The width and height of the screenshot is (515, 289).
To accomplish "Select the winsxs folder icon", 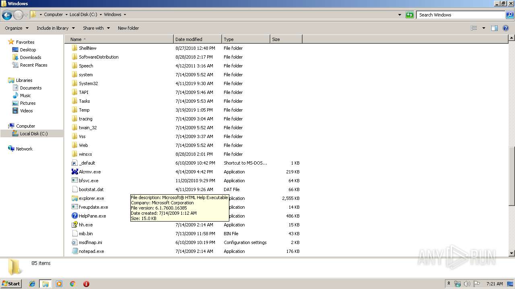I will coord(74,154).
